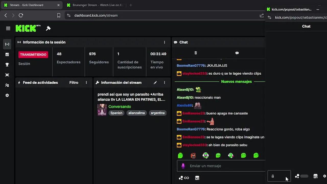Switch to the Brunenger Stream tab
Viewport: 327px width, 184px height.
(95, 5)
